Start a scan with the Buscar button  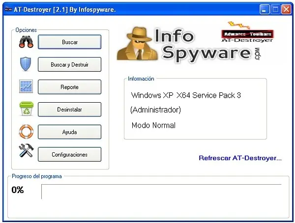tap(69, 42)
